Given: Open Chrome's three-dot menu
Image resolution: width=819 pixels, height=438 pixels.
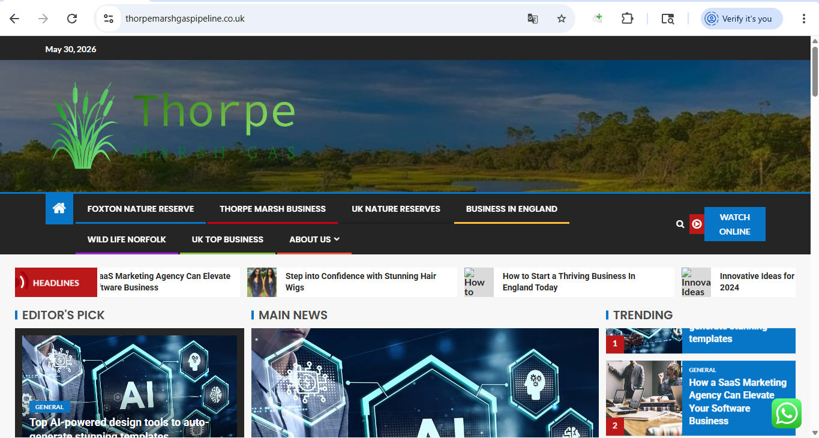Looking at the screenshot, I should pos(804,19).
